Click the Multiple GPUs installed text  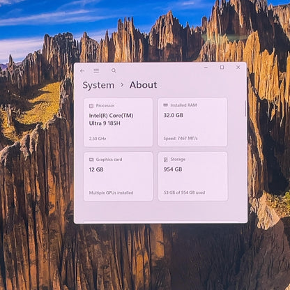tap(111, 192)
